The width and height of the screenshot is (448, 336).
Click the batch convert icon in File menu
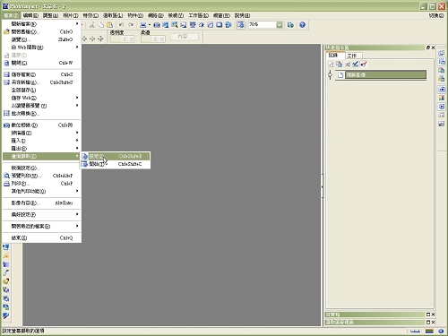pyautogui.click(x=6, y=114)
